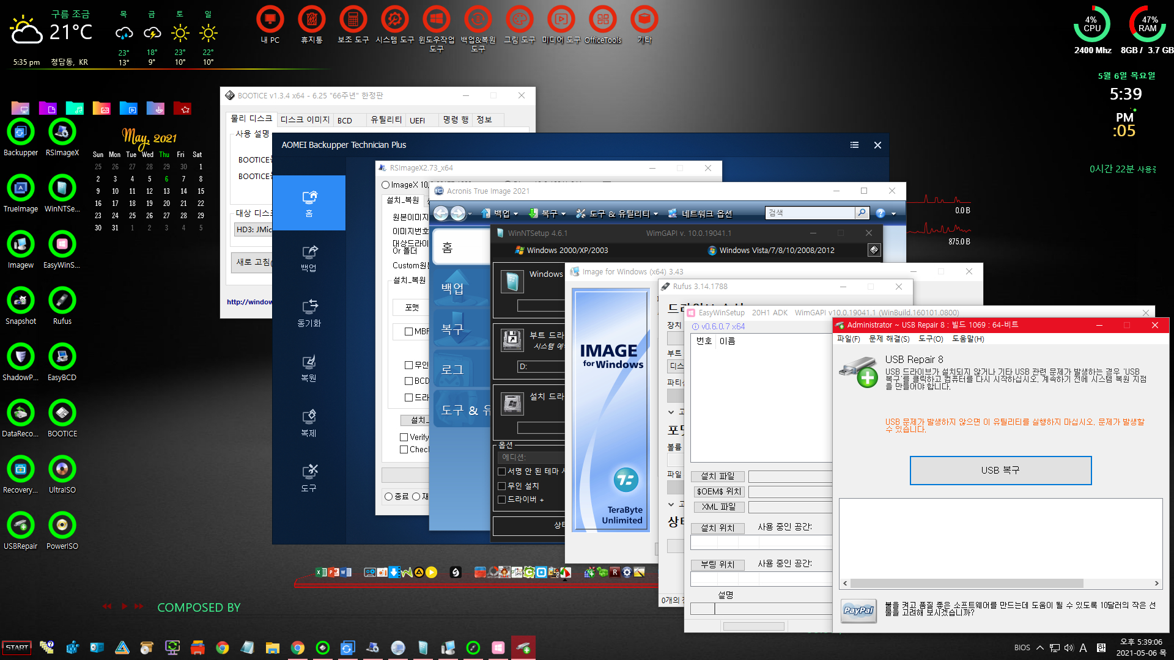Switch to BCD tab in BOOTICE
1174x660 pixels.
point(345,120)
